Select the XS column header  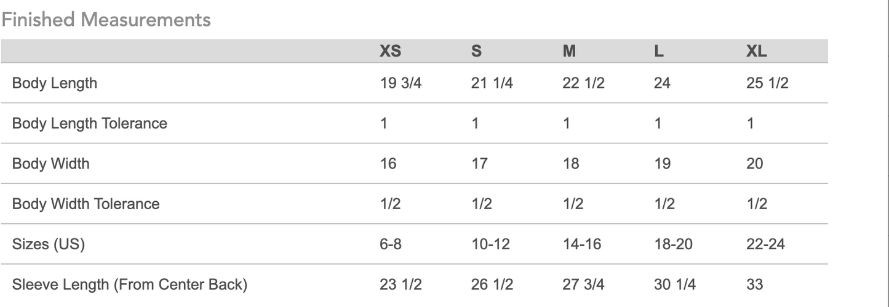point(391,52)
